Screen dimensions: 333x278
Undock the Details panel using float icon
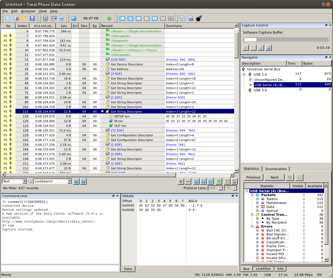point(233,196)
